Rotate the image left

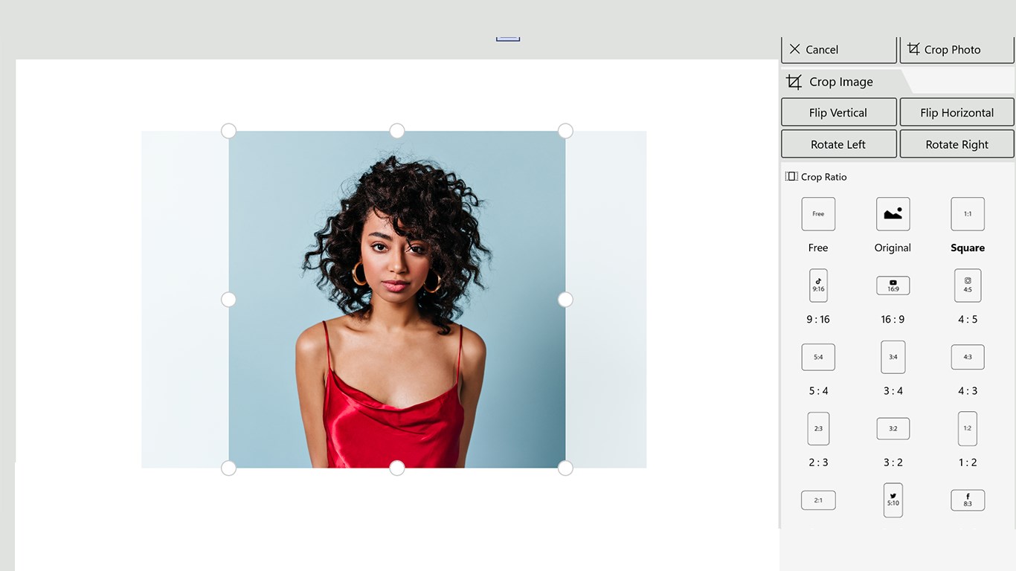[838, 144]
